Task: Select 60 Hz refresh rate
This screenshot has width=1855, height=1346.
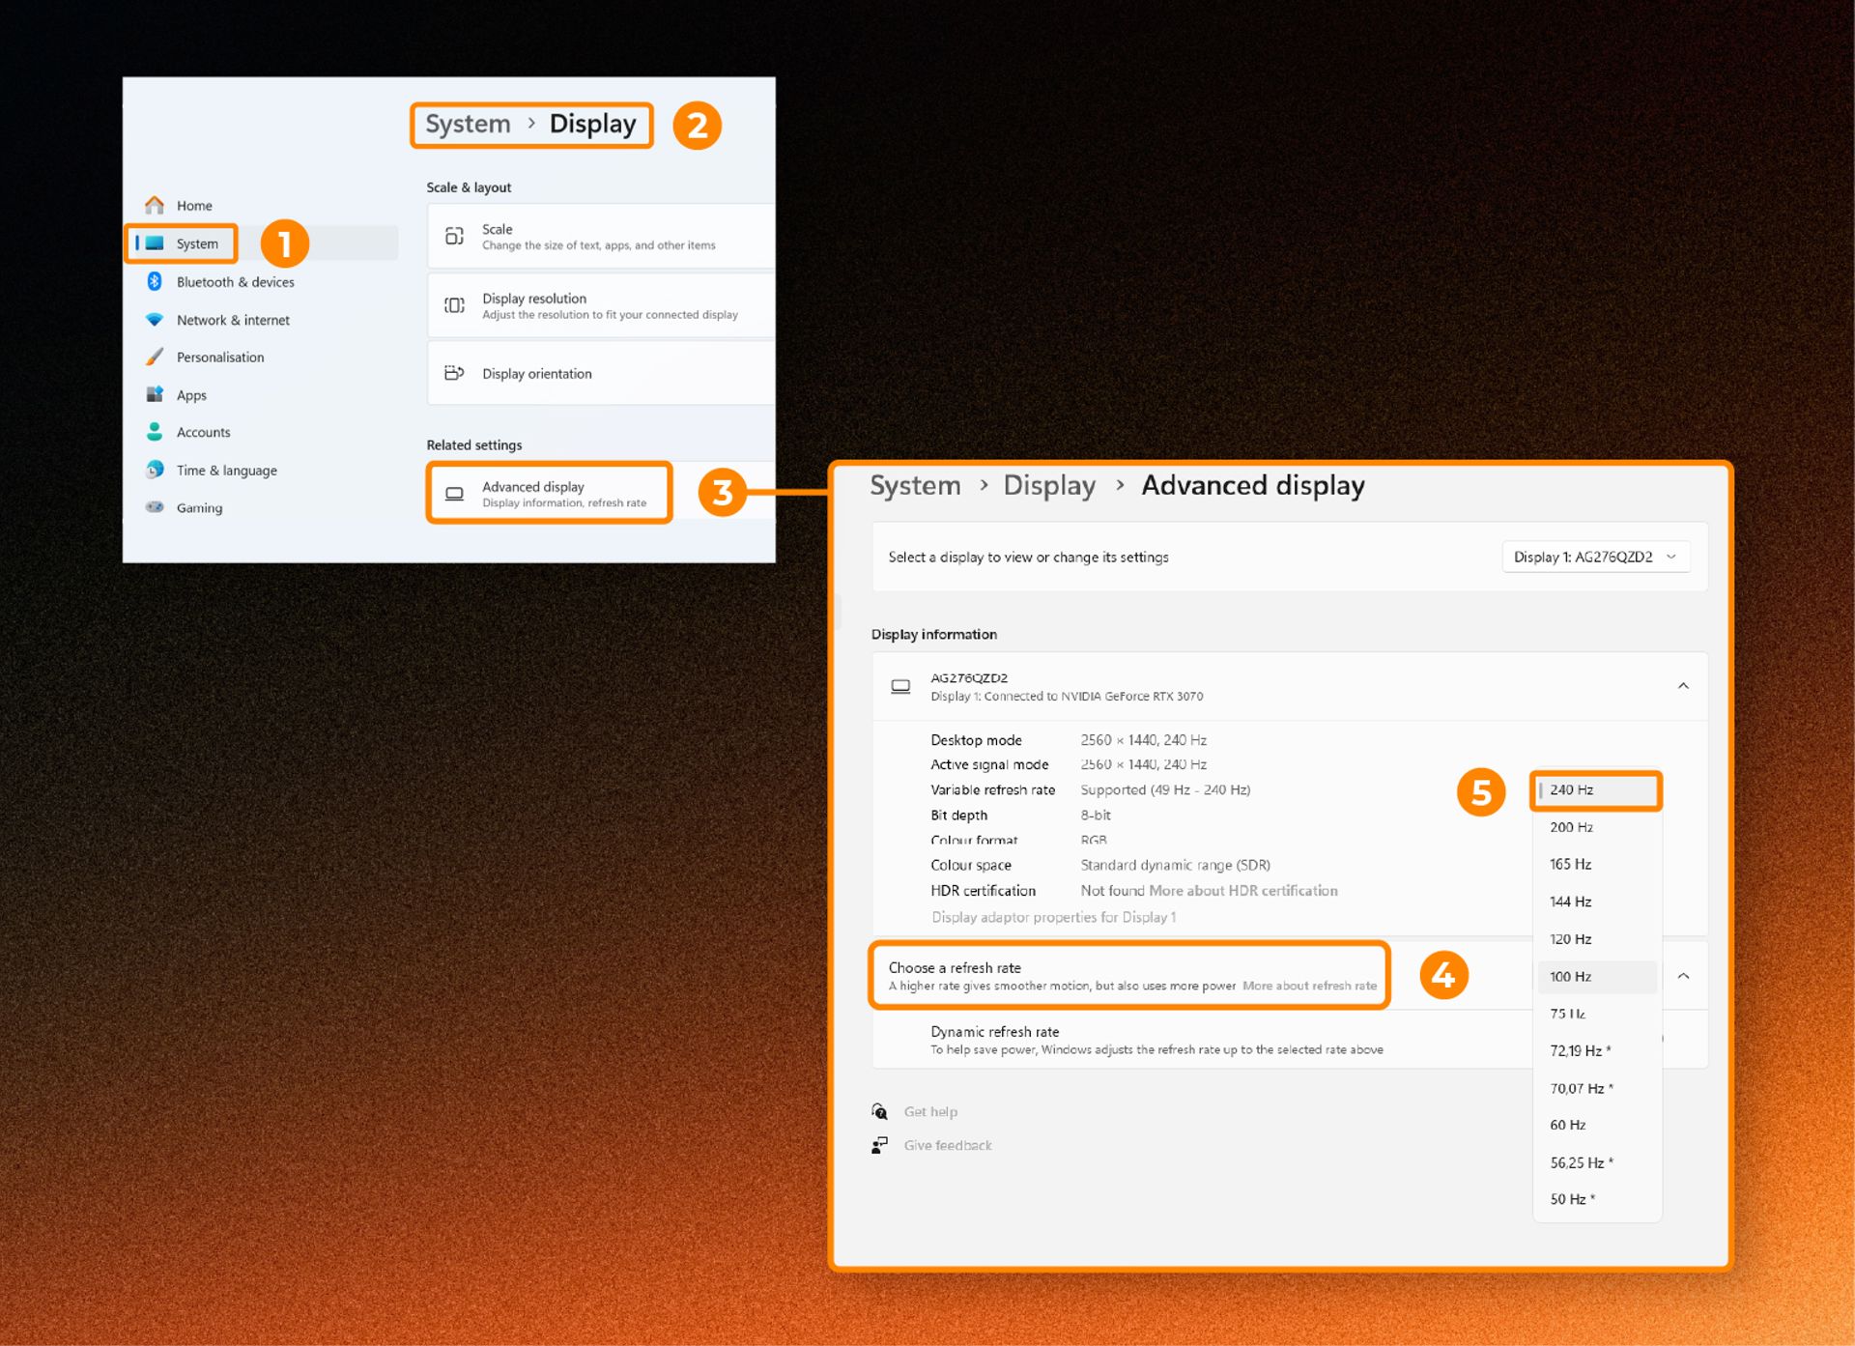Action: [x=1596, y=1125]
